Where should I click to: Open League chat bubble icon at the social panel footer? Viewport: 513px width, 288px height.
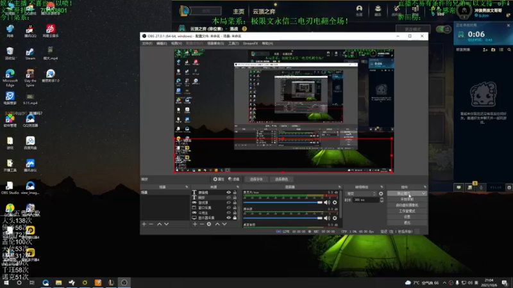[x=458, y=188]
